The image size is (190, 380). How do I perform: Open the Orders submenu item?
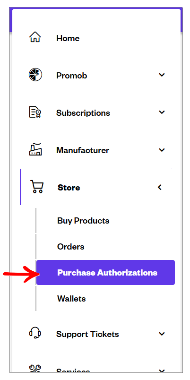pyautogui.click(x=71, y=247)
